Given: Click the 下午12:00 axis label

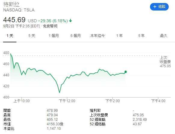Looking at the screenshot, I should (x=67, y=101).
